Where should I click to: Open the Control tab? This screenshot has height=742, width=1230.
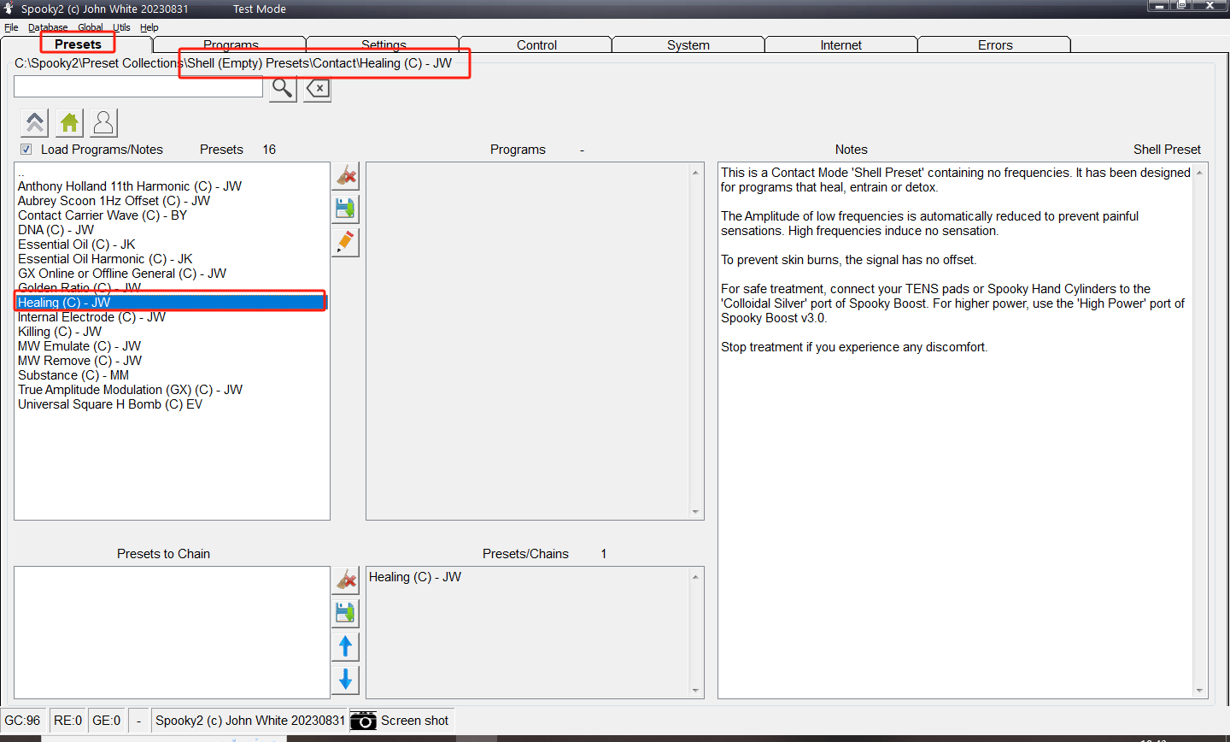[x=536, y=45]
